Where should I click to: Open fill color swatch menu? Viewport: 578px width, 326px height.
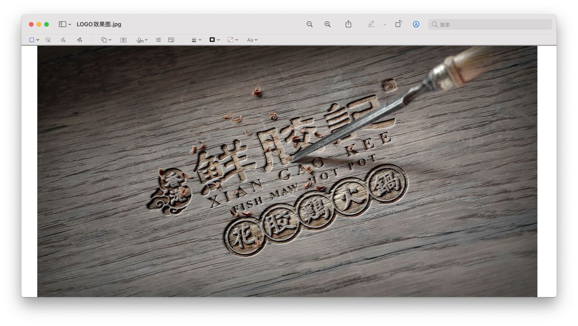(x=233, y=40)
